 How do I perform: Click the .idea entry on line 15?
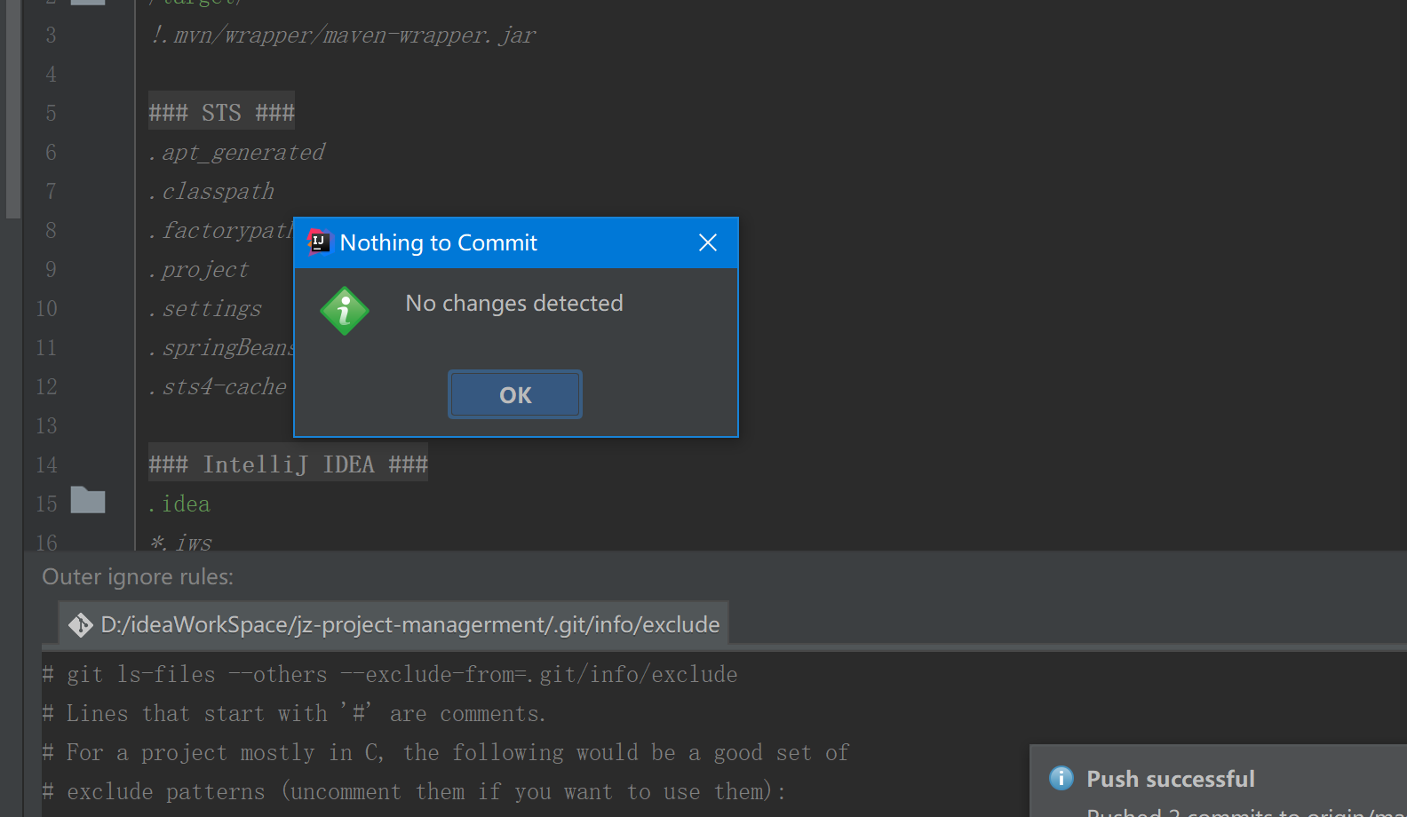click(185, 504)
